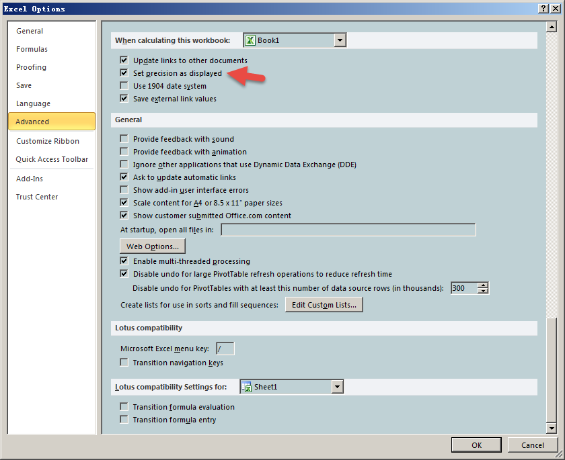Image resolution: width=565 pixels, height=460 pixels.
Task: Click the scrollbar down arrow
Action: [x=552, y=428]
